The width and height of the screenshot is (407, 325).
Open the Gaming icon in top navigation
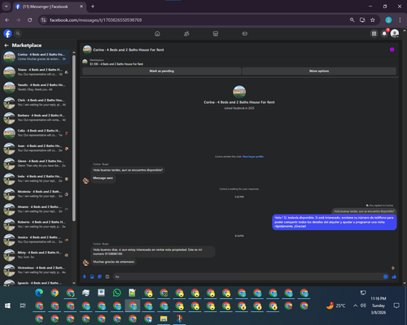pyautogui.click(x=245, y=33)
